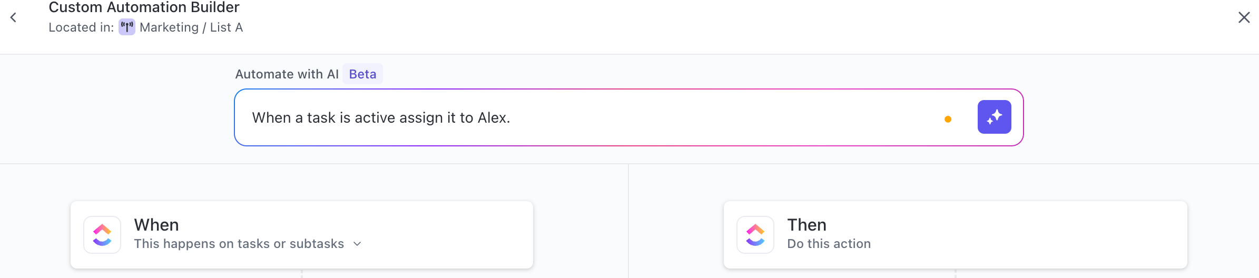Click the Marketing space antenna icon
Image resolution: width=1259 pixels, height=278 pixels.
(127, 27)
